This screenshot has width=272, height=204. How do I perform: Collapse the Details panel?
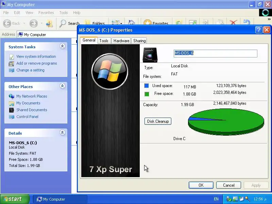tap(63, 133)
